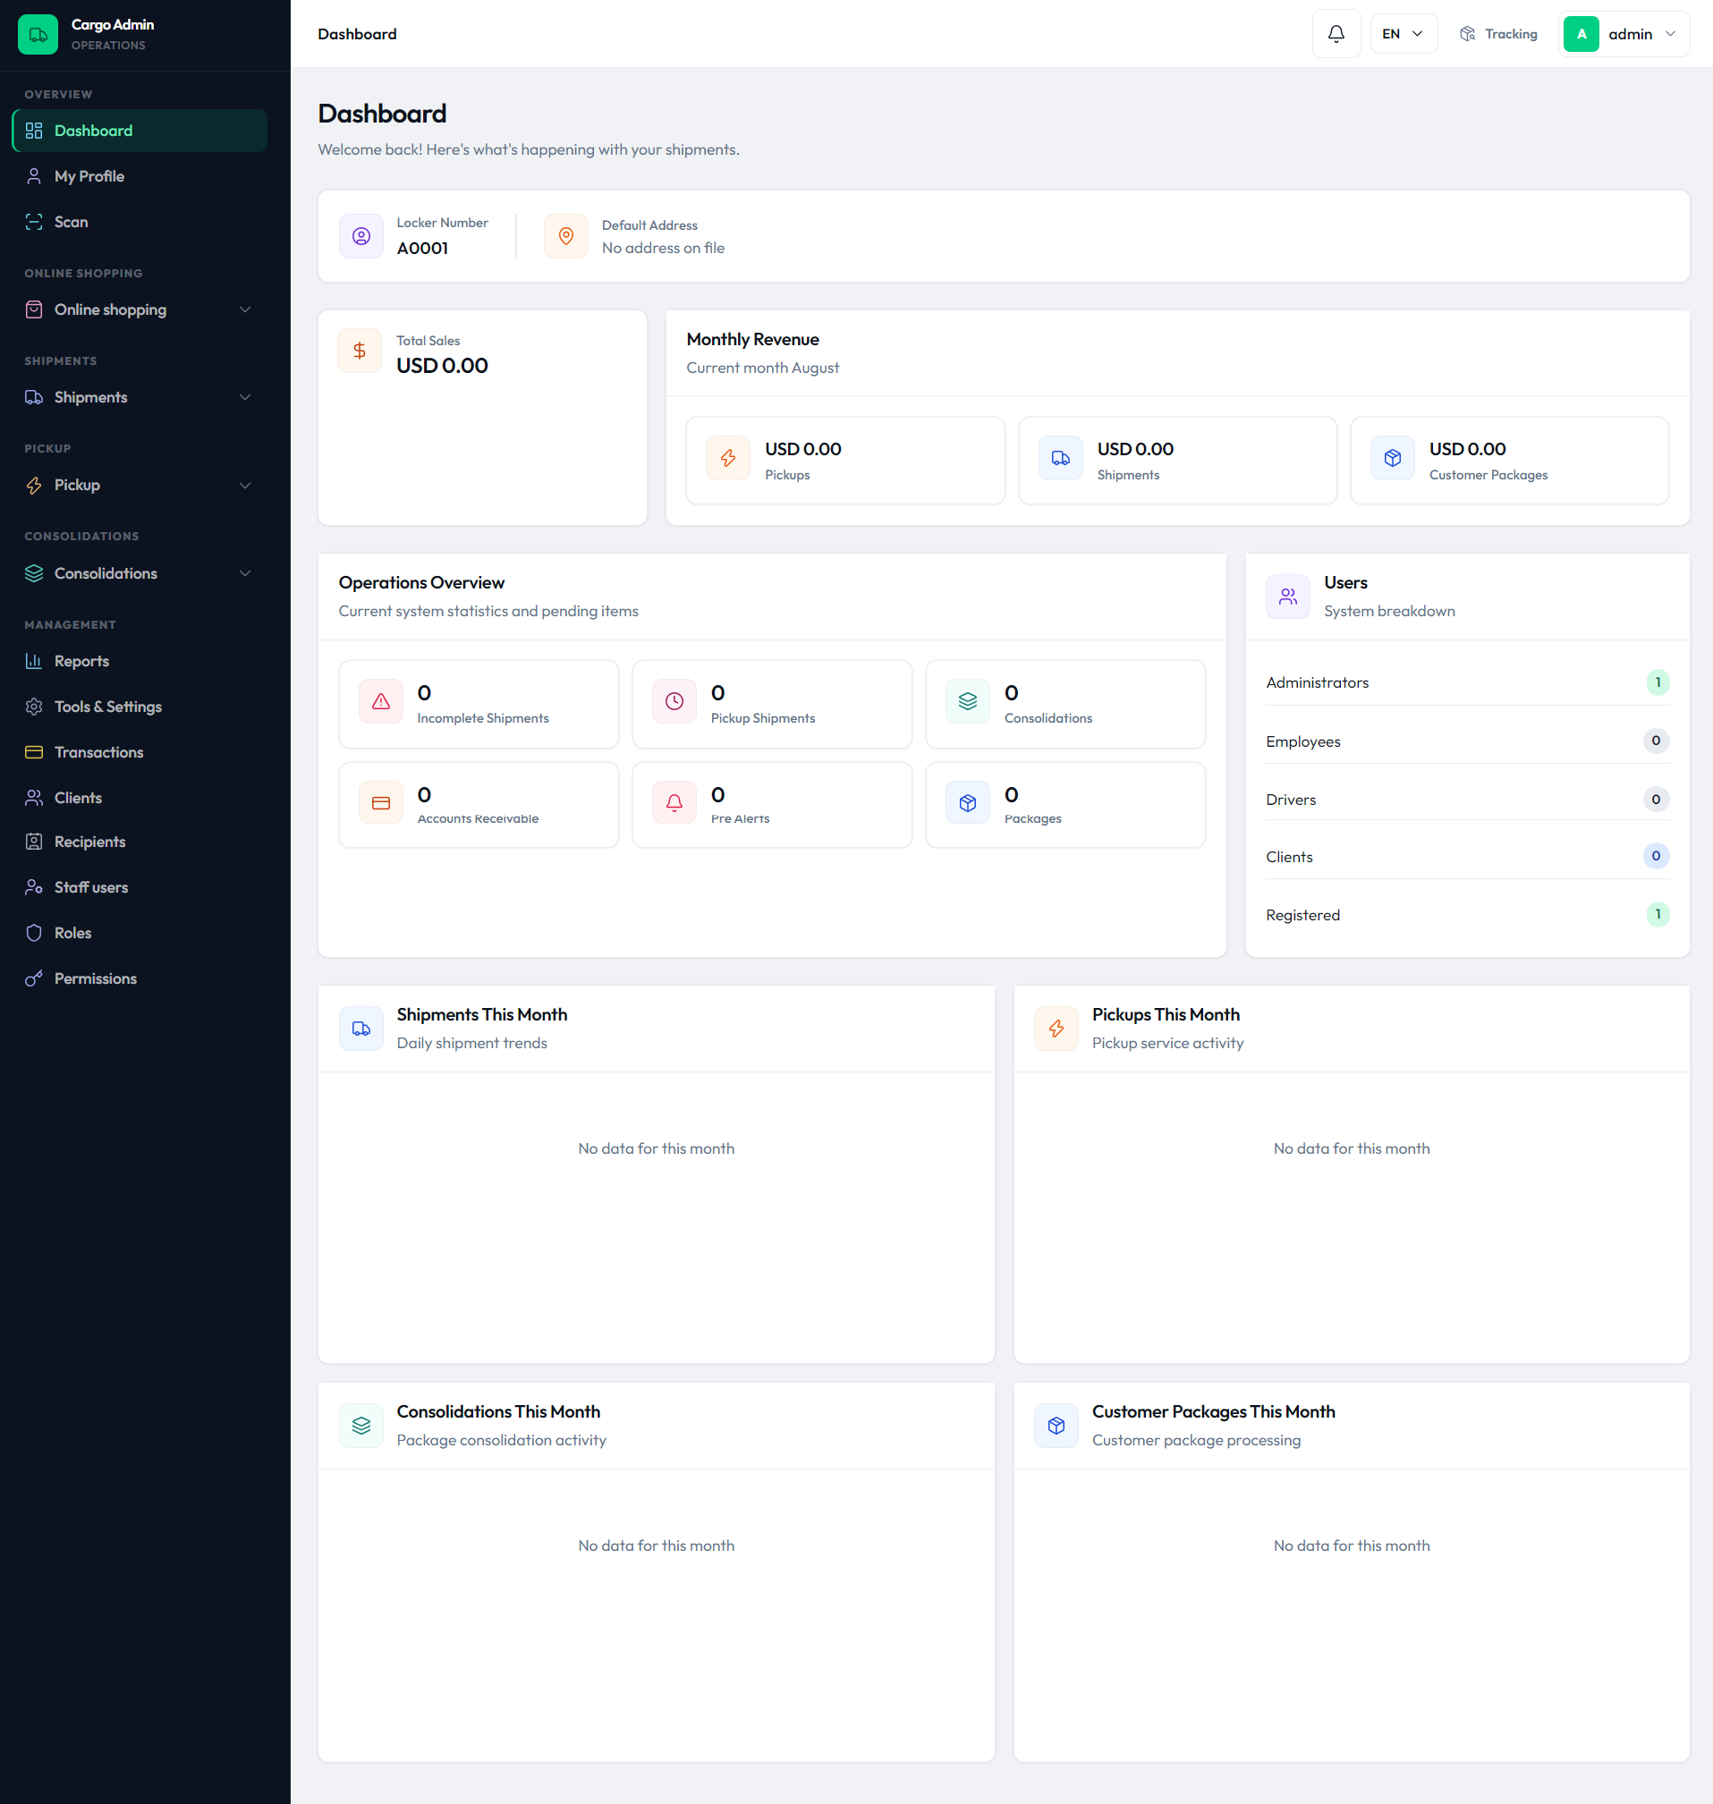
Task: Click the Transactions card icon in sidebar
Action: [x=34, y=752]
